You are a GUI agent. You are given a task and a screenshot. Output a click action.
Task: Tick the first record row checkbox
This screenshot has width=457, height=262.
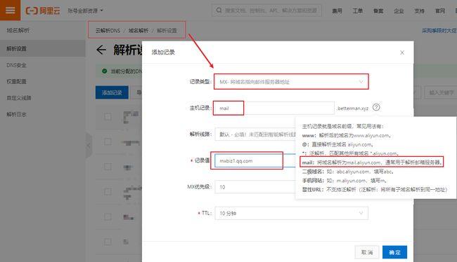pyautogui.click(x=108, y=117)
